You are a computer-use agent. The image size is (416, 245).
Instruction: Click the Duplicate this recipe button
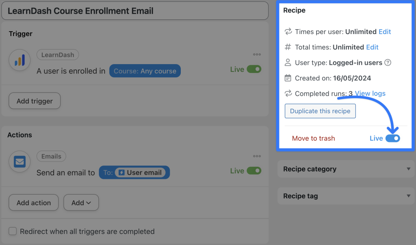[320, 111]
